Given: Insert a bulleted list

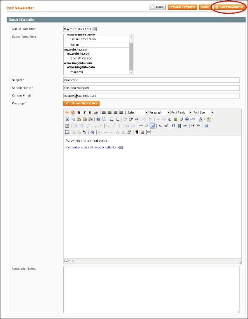Looking at the screenshot, I should pyautogui.click(x=112, y=119).
